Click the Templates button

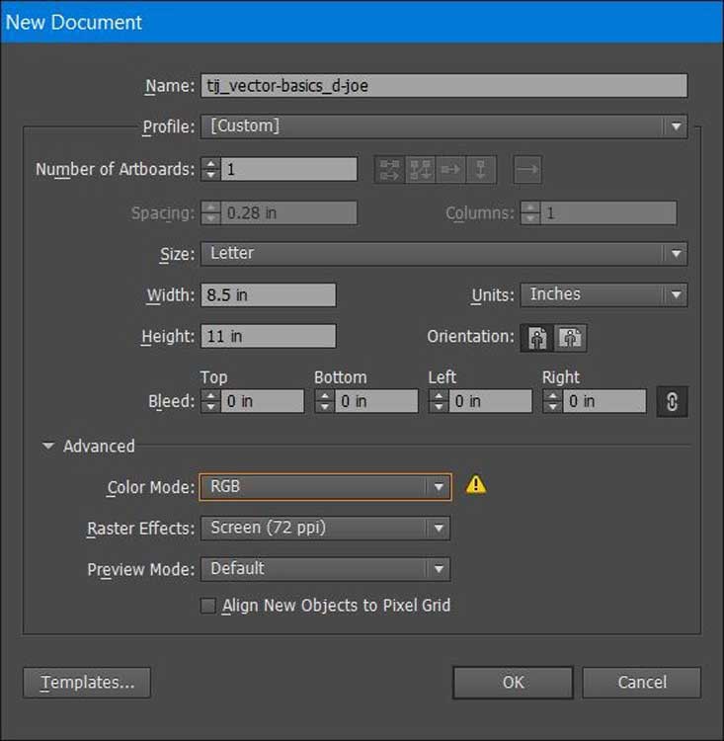tap(87, 683)
